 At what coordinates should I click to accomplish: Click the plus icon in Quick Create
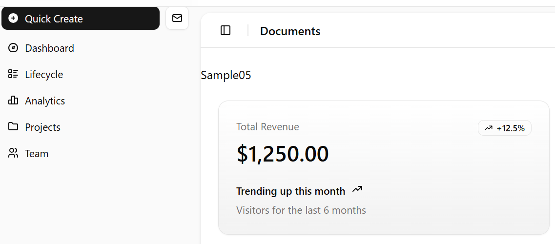pos(13,19)
